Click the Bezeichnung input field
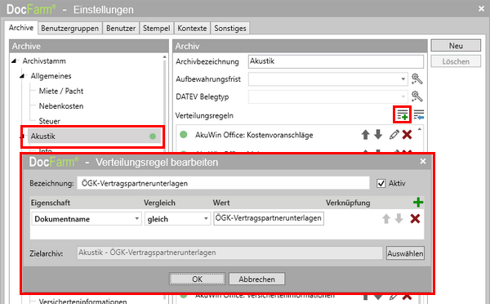 click(x=223, y=183)
